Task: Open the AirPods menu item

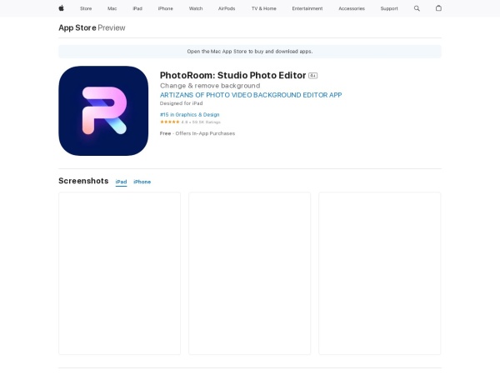Action: 227,8
